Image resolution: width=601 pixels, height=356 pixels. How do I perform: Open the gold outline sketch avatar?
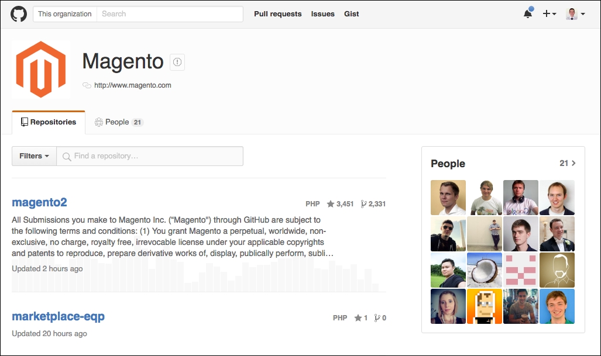[x=557, y=270]
